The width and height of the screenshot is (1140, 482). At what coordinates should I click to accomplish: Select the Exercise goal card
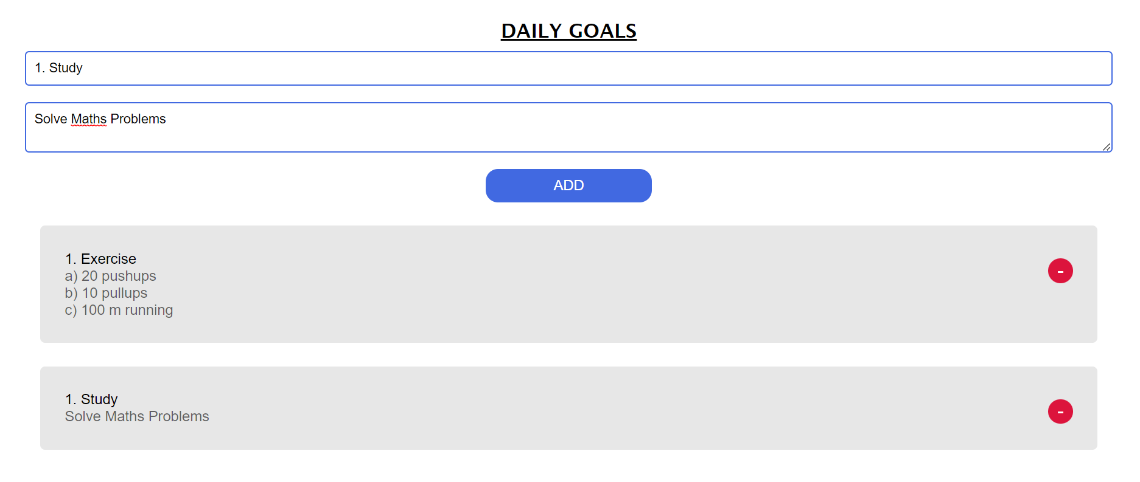point(487,284)
